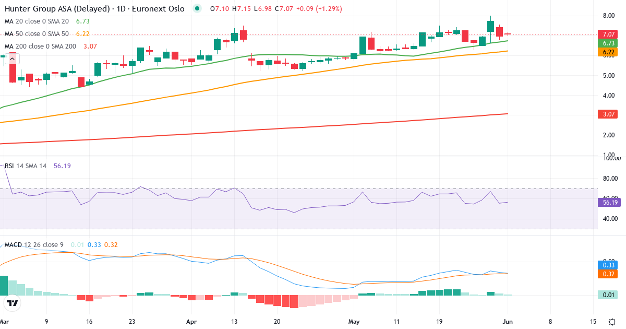
Task: Click the 13 date axis label
Action: coord(234,321)
